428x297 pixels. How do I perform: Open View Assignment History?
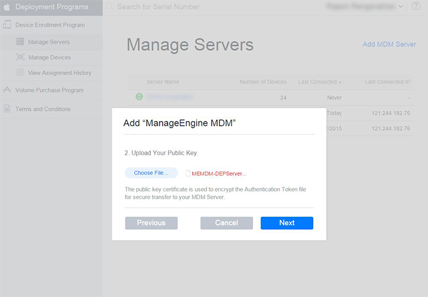[59, 73]
